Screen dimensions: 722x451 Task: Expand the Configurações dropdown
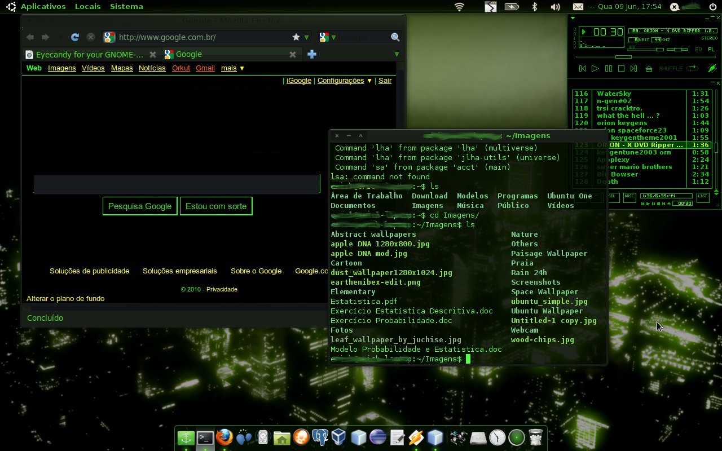(x=345, y=81)
